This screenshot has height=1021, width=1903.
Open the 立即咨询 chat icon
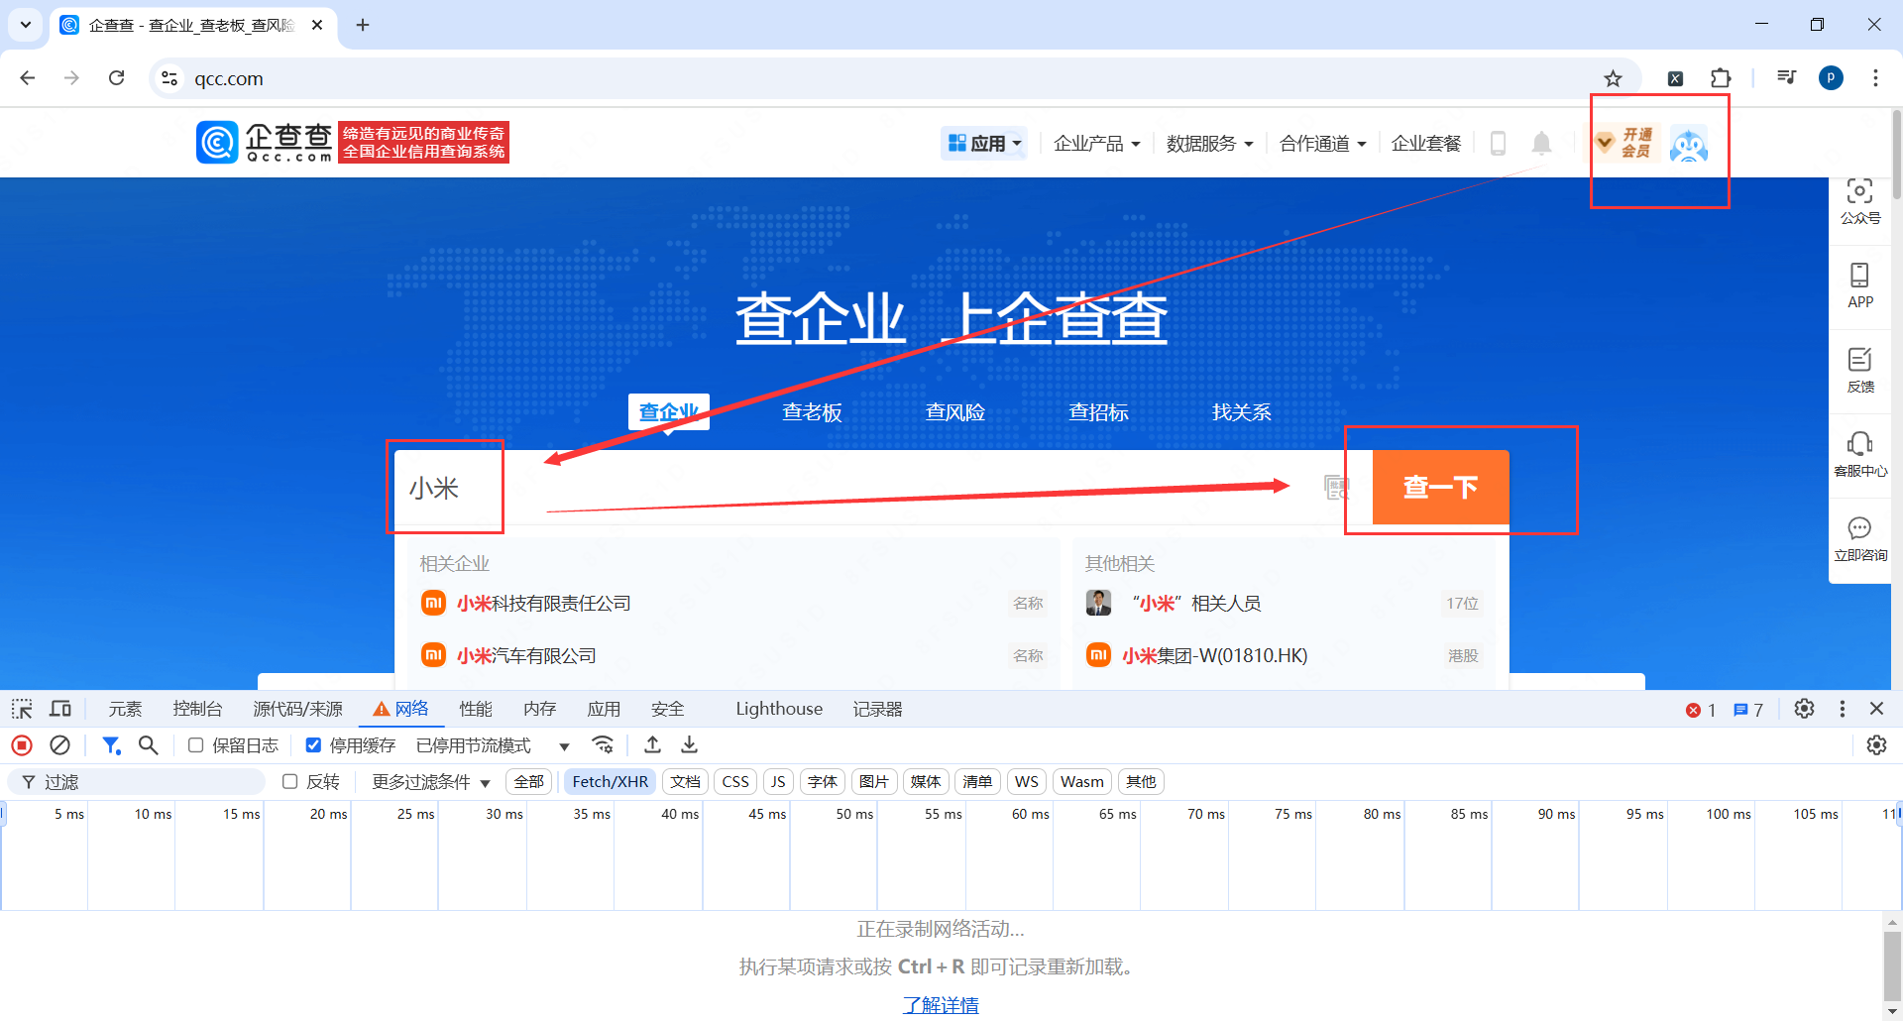tap(1860, 539)
